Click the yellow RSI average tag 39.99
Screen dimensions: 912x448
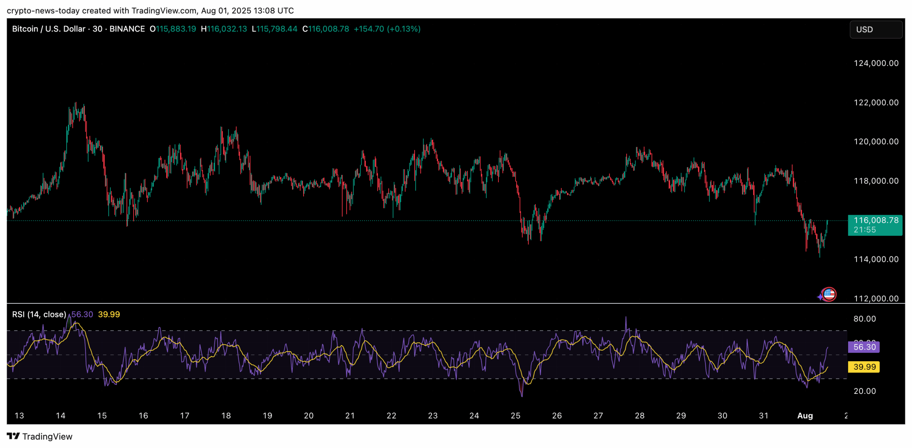pos(864,367)
